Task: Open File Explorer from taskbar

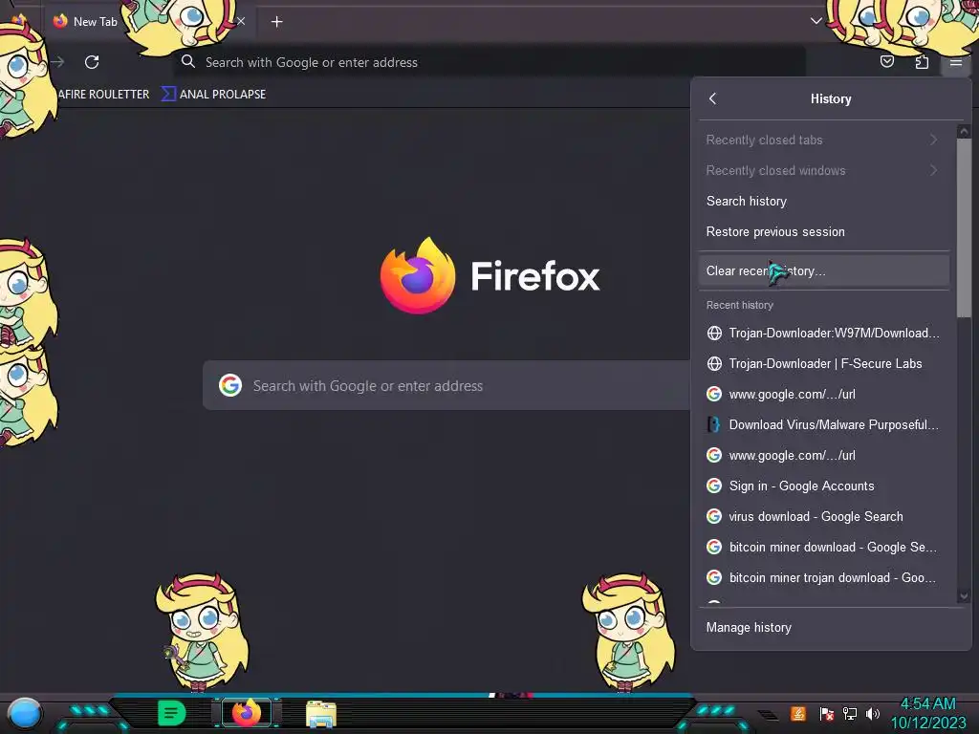Action: (x=321, y=714)
